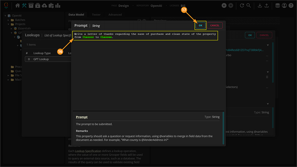297x167 pixels.
Task: Select the Batches tree item
Action: [x=20, y=20]
